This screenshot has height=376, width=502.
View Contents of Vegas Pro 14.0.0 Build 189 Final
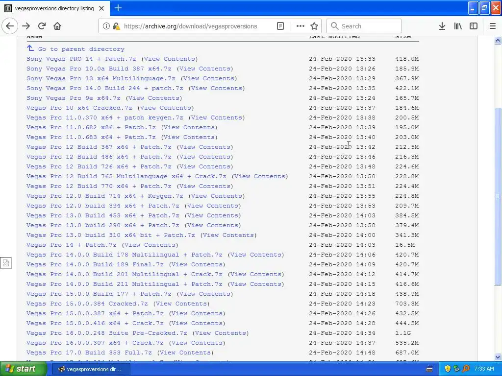(197, 264)
